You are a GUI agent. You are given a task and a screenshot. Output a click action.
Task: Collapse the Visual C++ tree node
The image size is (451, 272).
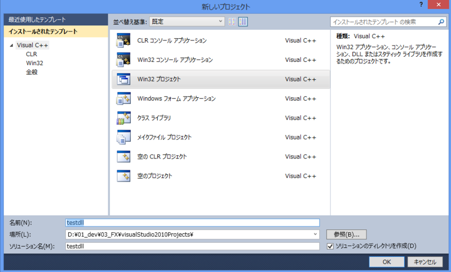pos(11,46)
